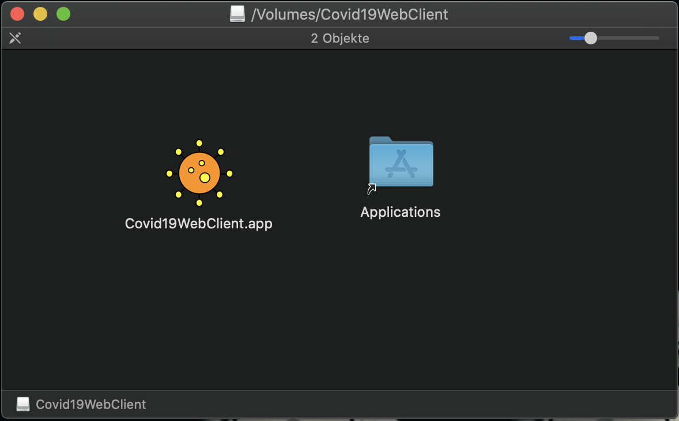
Task: Click the orange virus body of the app icon
Action: coord(199,173)
